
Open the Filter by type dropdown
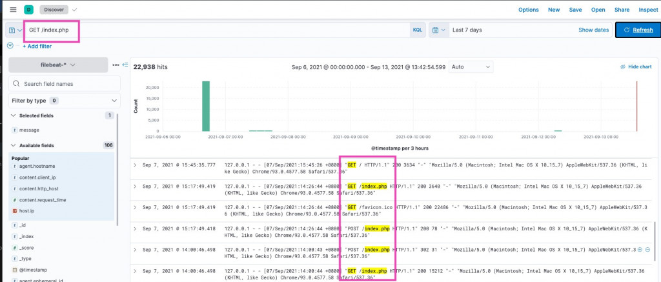click(x=65, y=101)
